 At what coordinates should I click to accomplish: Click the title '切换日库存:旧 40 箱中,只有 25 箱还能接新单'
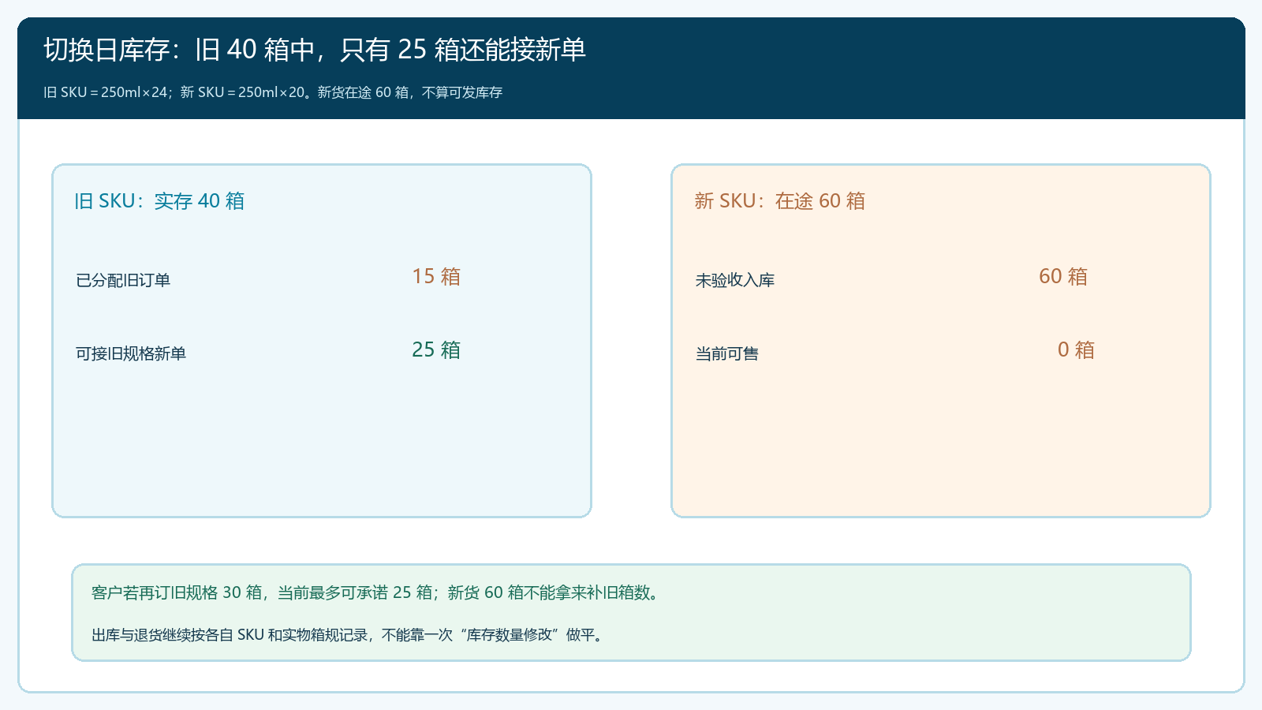pos(315,50)
